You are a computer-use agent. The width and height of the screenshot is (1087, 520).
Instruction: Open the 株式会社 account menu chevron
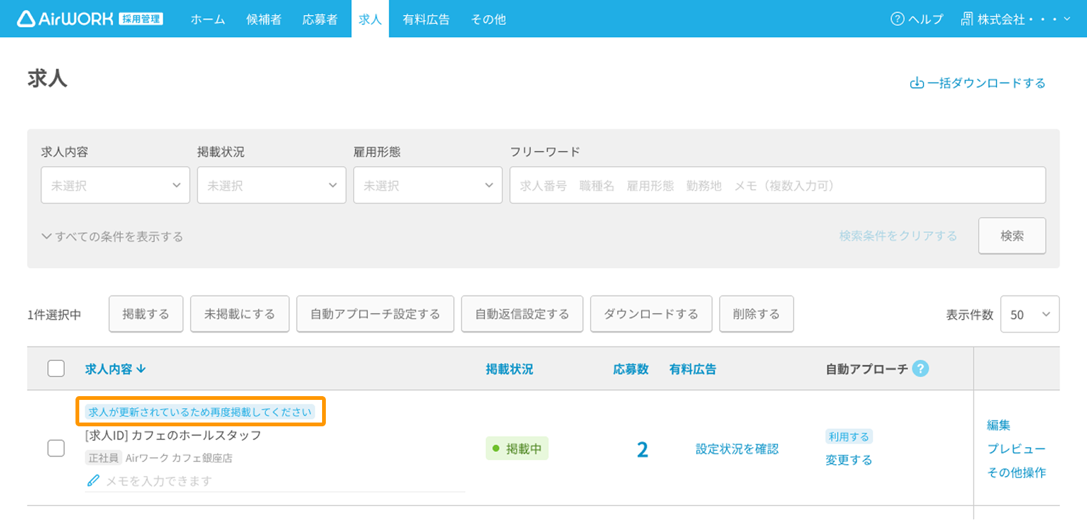coord(1067,19)
